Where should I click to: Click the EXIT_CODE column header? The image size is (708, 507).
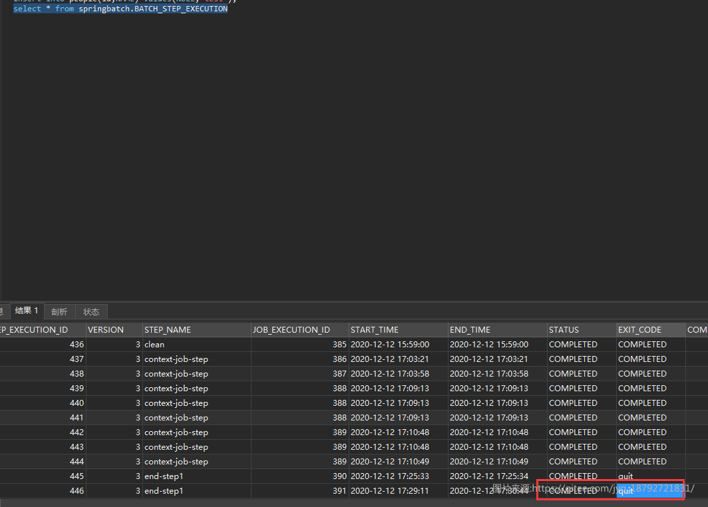coord(651,330)
